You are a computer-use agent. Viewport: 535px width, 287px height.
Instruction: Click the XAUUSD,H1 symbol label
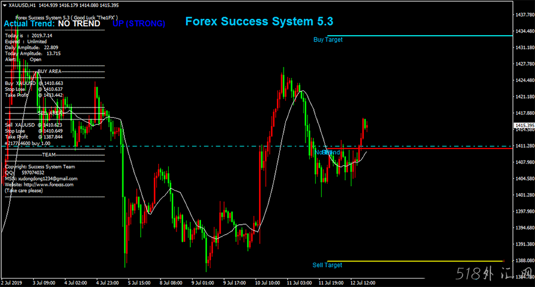pyautogui.click(x=22, y=5)
